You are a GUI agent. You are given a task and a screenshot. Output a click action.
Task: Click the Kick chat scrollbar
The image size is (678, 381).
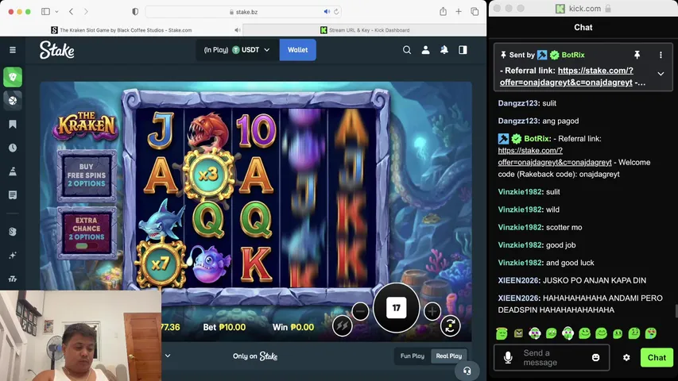coord(676,311)
